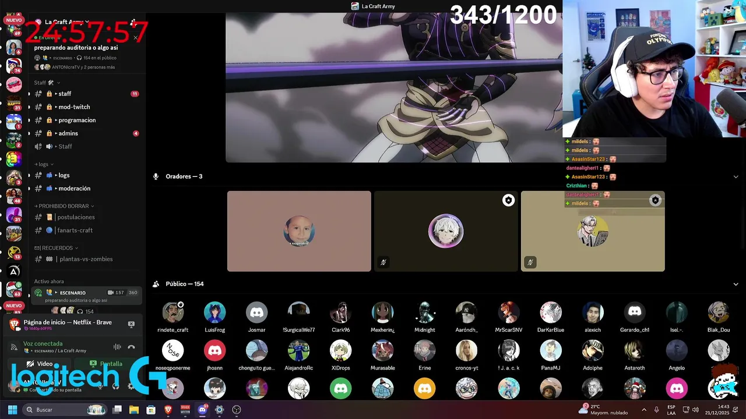746x419 pixels.
Task: Toggle Pantalla screen share button
Action: tap(106, 364)
